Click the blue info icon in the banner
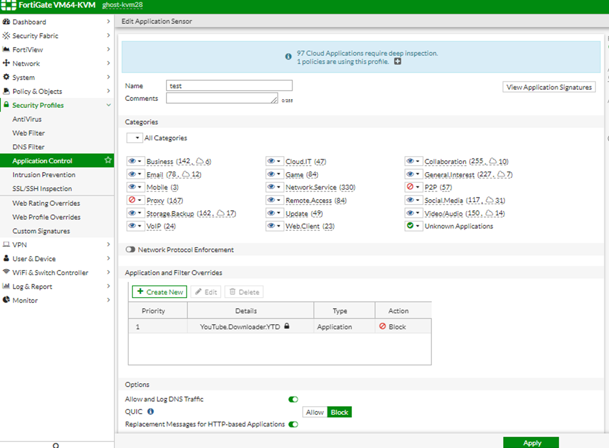The height and width of the screenshot is (448, 609). [x=289, y=57]
